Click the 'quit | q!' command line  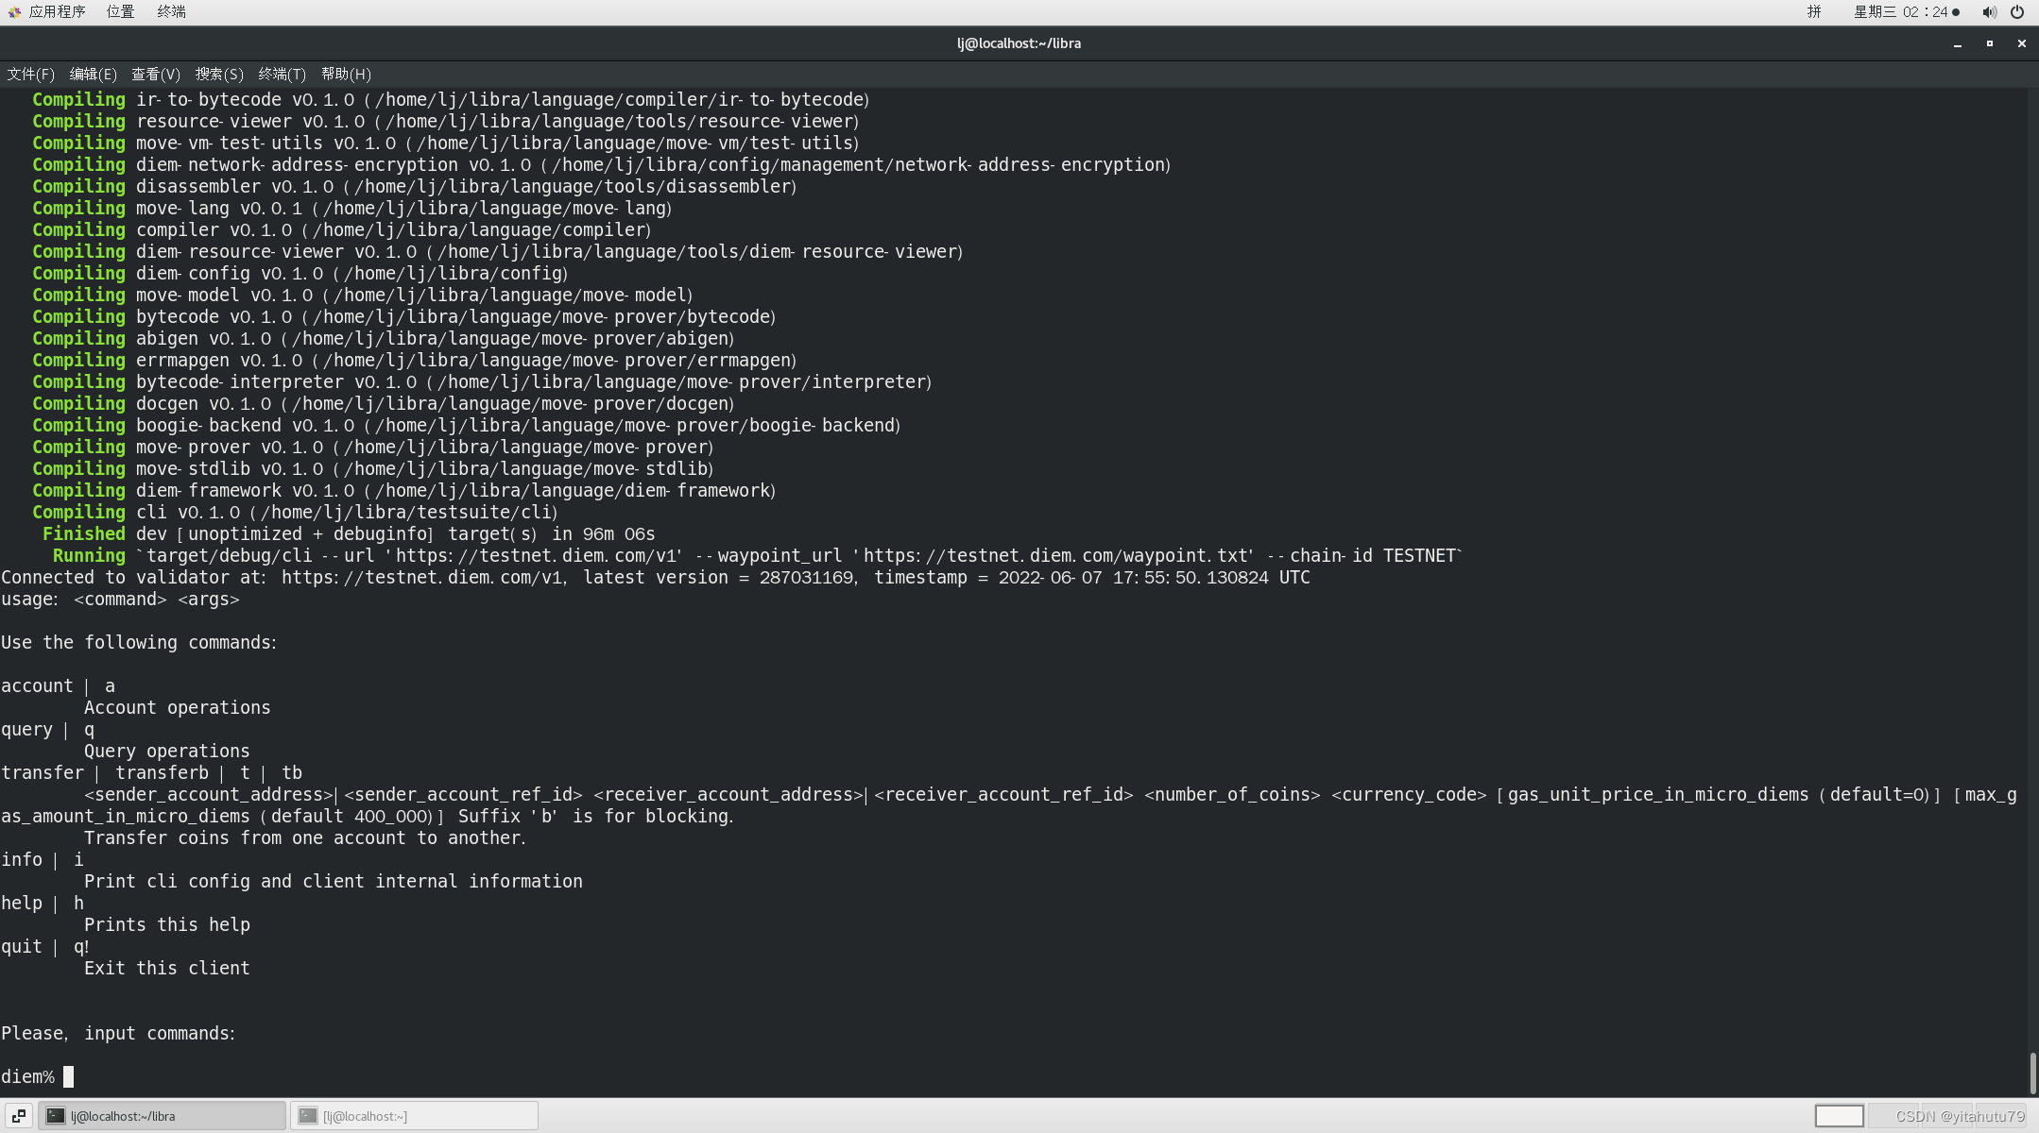click(45, 946)
